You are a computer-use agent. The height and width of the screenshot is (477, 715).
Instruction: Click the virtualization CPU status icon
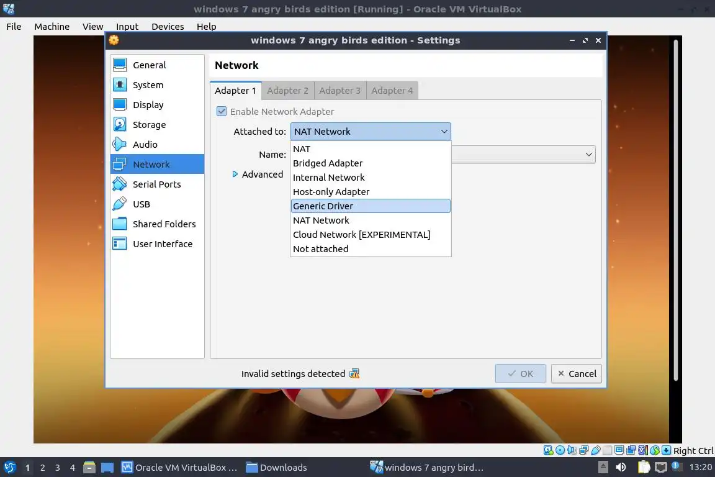(643, 450)
